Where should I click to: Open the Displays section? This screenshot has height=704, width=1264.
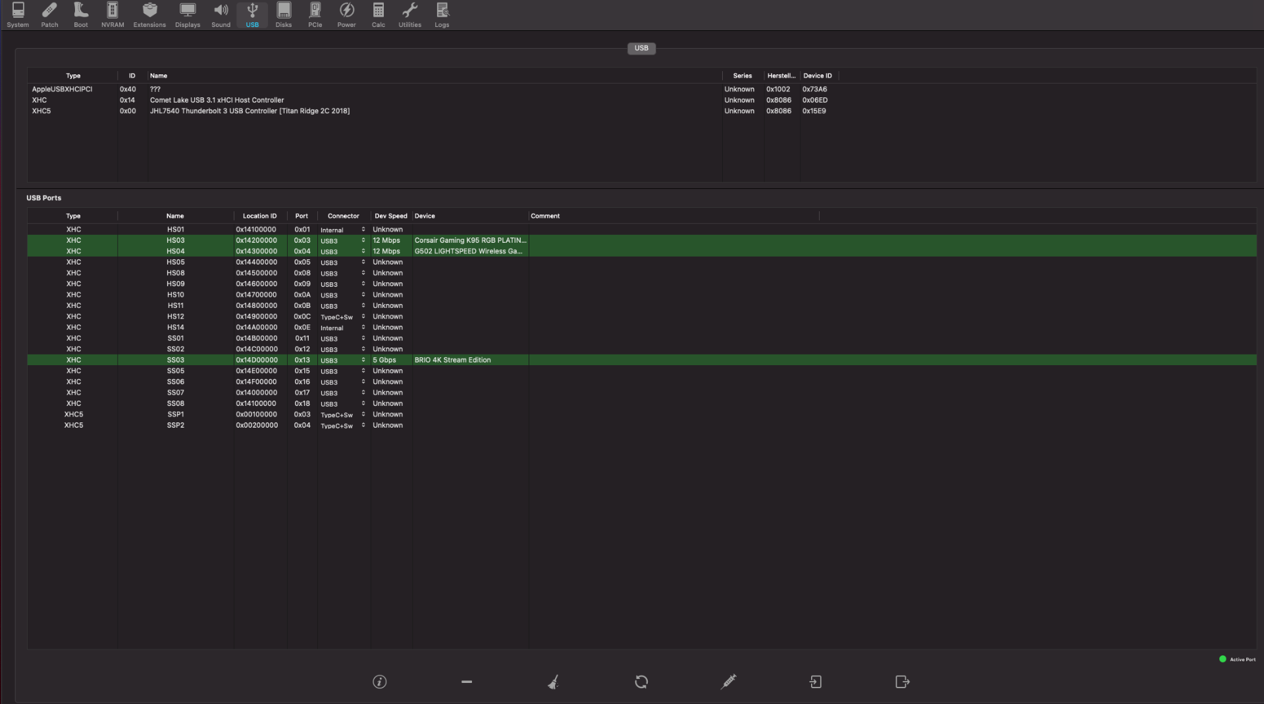tap(188, 15)
